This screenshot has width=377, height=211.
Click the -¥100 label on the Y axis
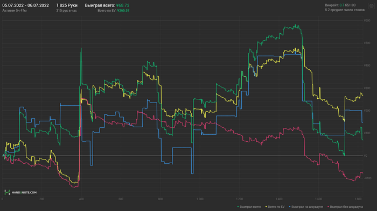coord(368,178)
